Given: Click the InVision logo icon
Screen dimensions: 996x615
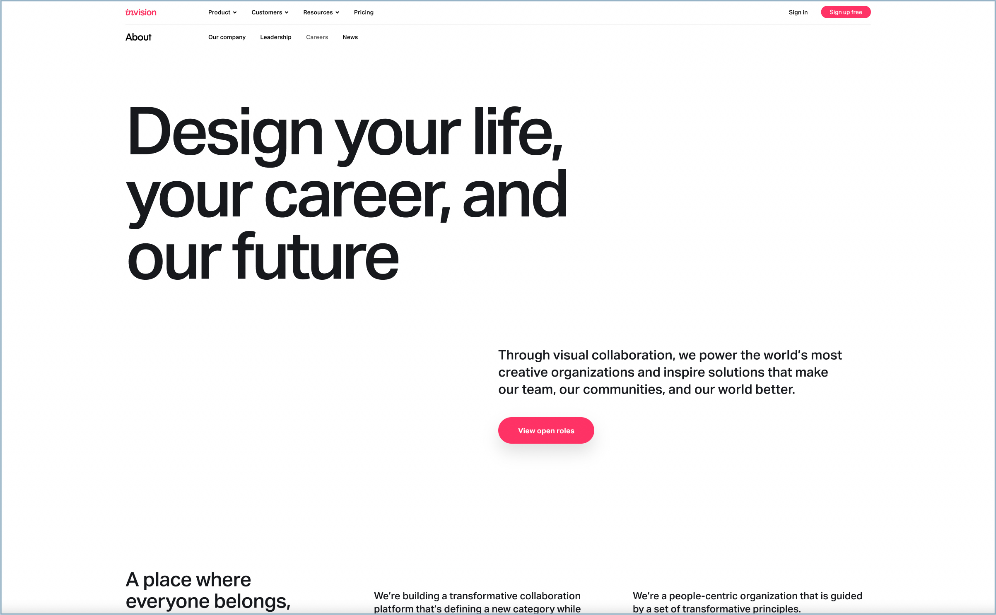Looking at the screenshot, I should click(x=140, y=12).
